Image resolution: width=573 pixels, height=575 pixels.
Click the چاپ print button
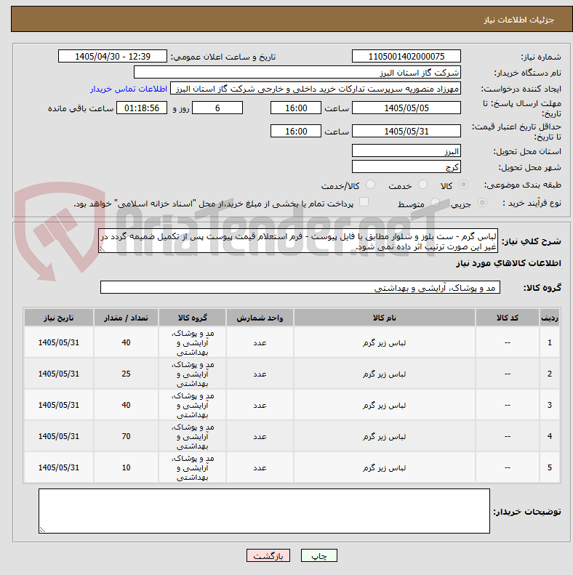(x=318, y=555)
